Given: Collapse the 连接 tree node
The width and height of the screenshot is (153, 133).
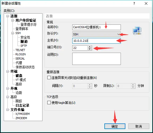Looking at the screenshot, I should (x=8, y=16).
